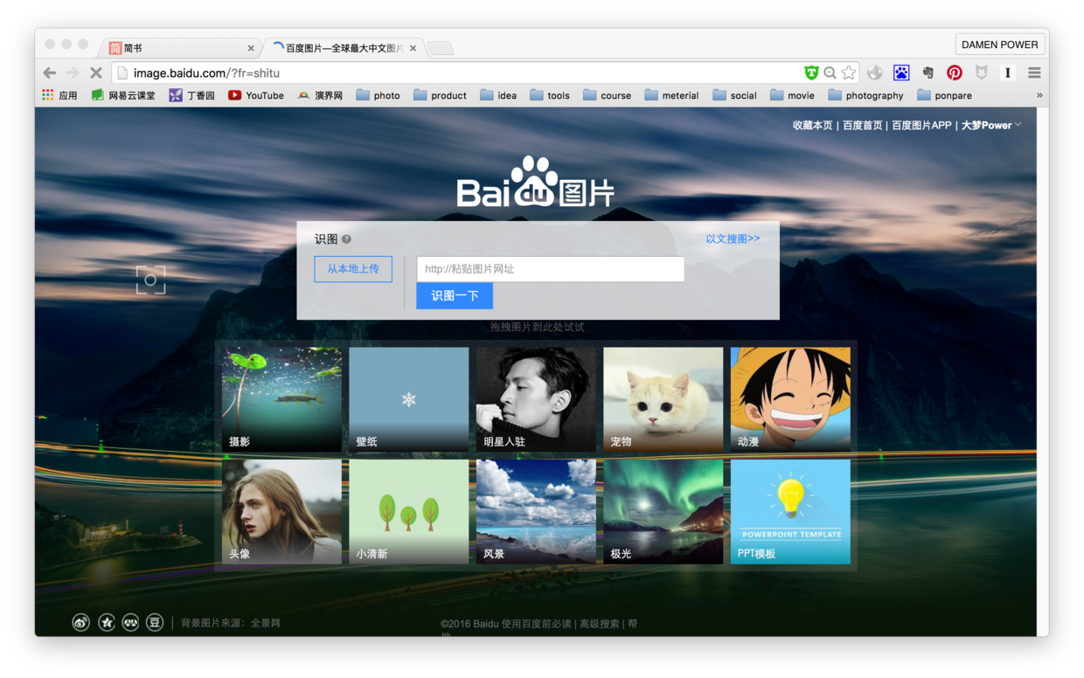Open the Baidu paw extension
This screenshot has width=1084, height=678.
(901, 73)
